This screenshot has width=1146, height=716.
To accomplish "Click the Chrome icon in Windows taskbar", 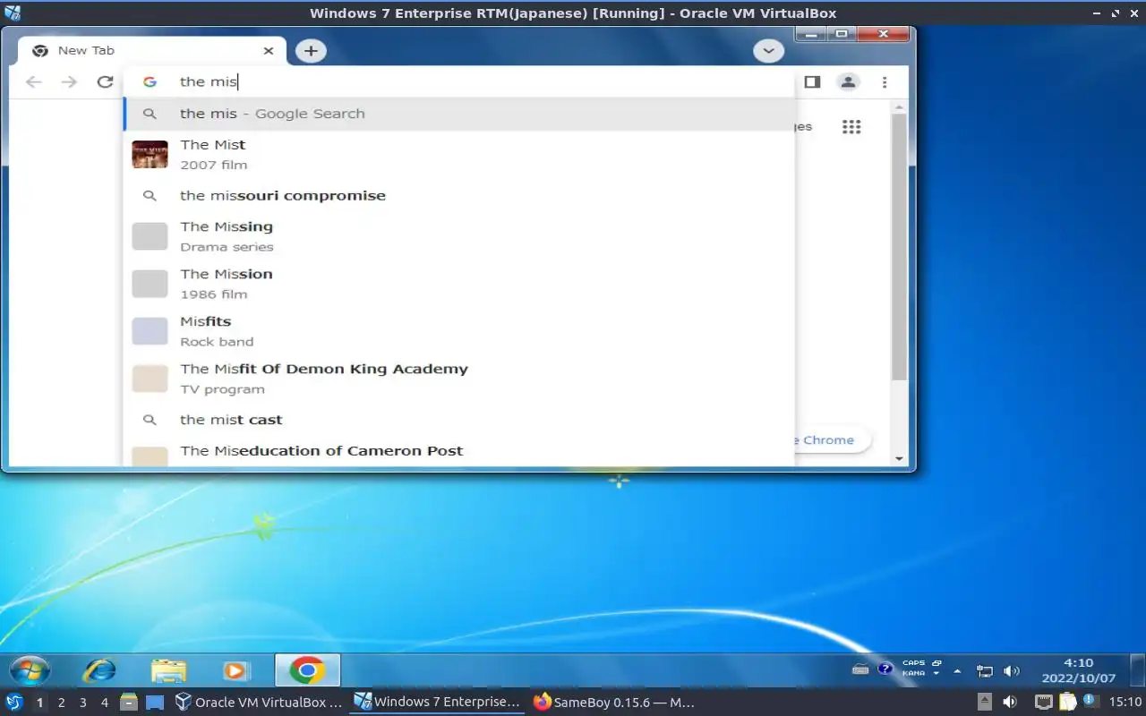I will pyautogui.click(x=307, y=670).
